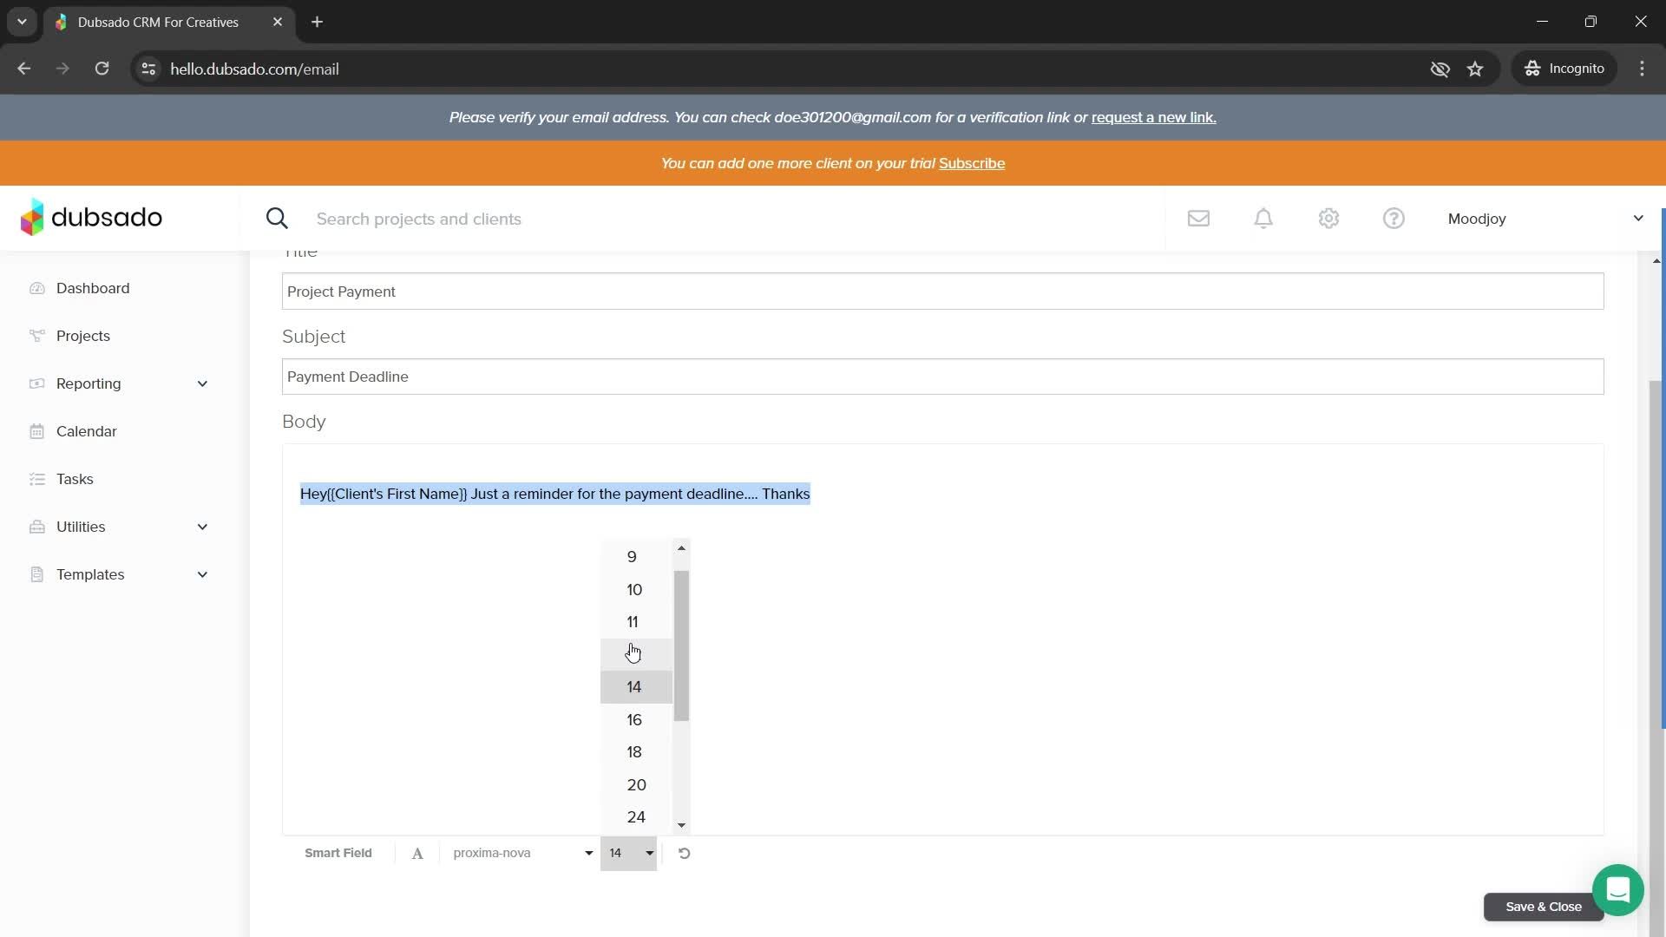The image size is (1666, 937).
Task: Open the Chrome three-dot menu
Action: click(x=1642, y=69)
